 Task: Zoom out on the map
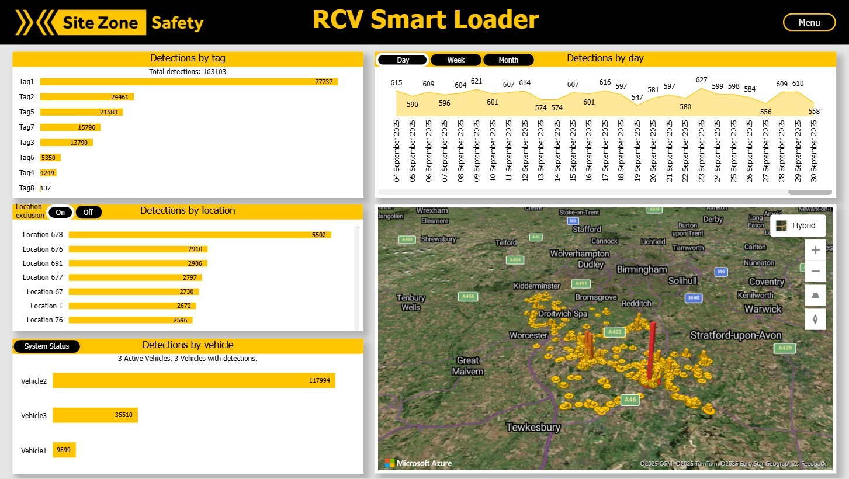point(816,272)
